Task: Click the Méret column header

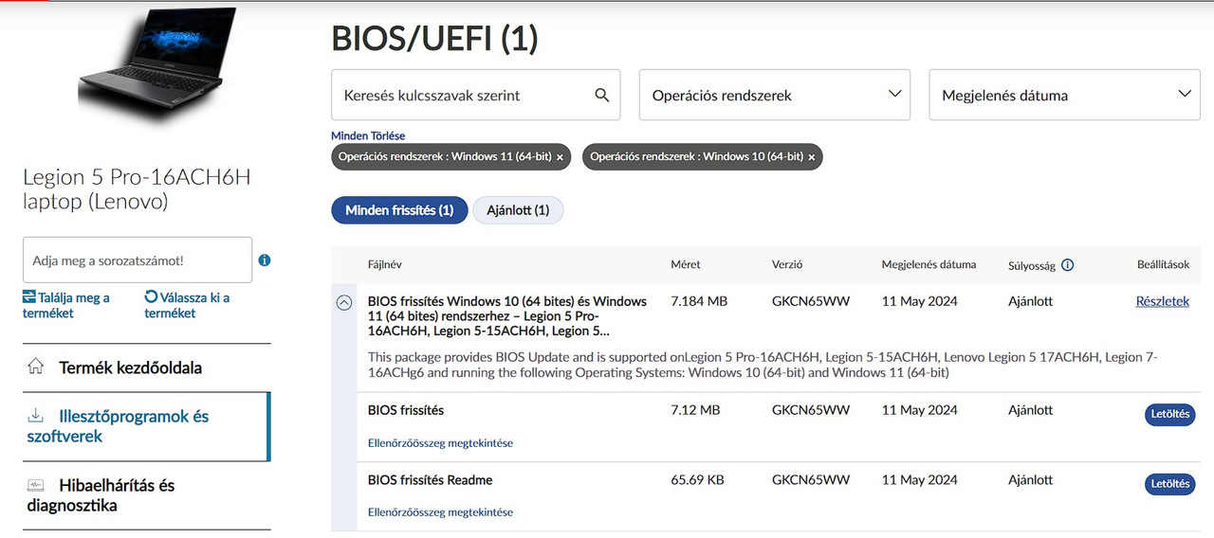Action: pyautogui.click(x=686, y=264)
